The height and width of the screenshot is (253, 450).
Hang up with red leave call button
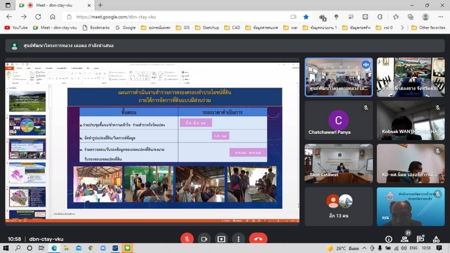[258, 239]
